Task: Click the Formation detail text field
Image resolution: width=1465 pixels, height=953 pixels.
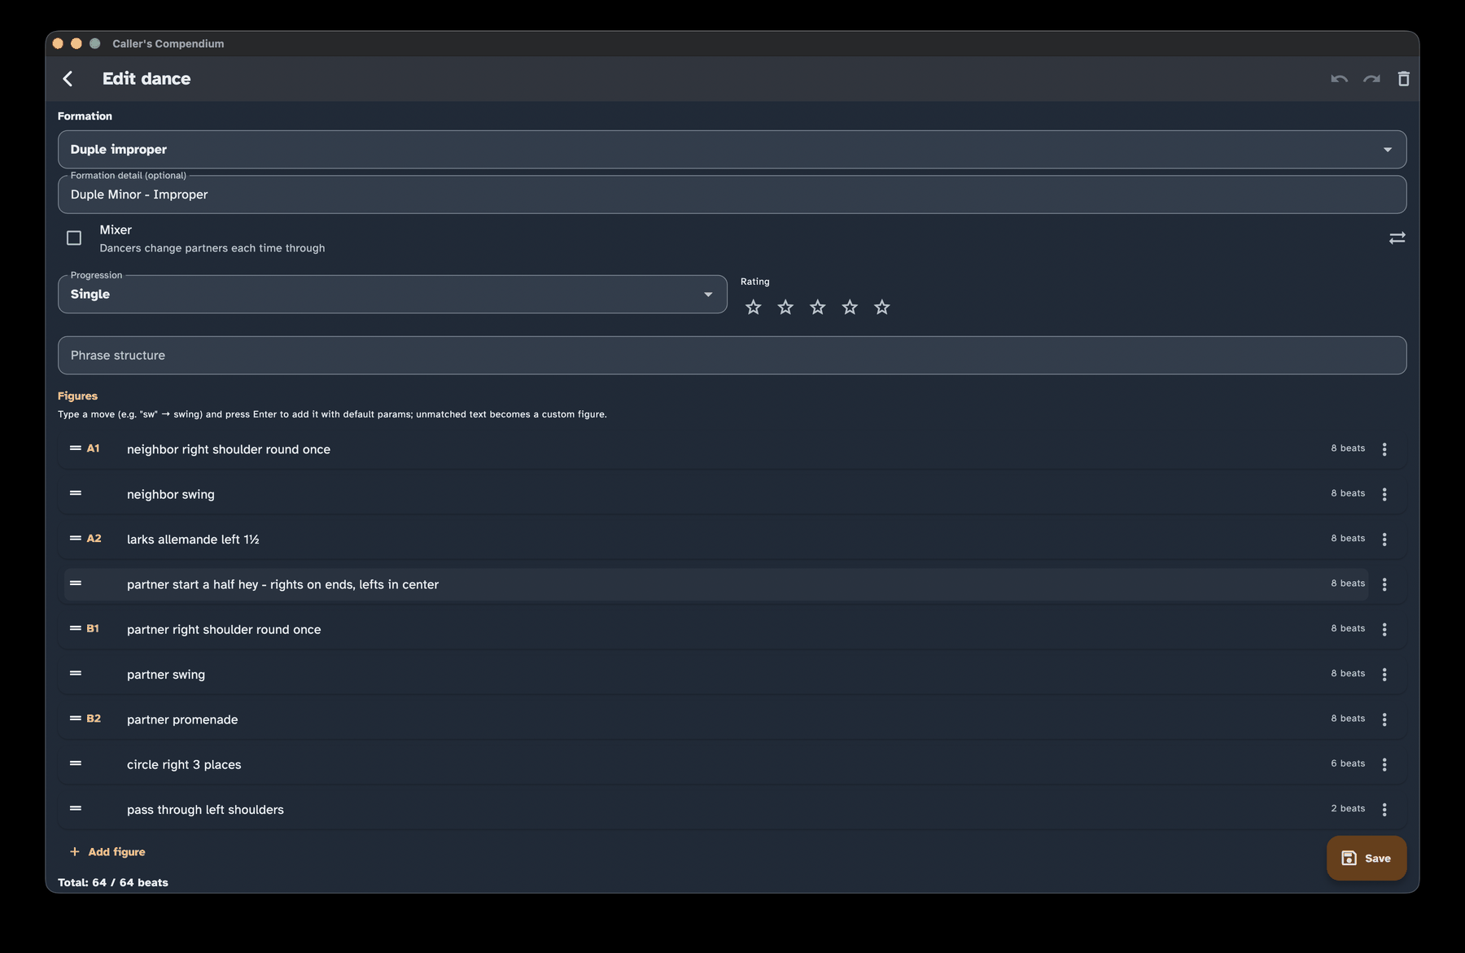Action: [732, 195]
